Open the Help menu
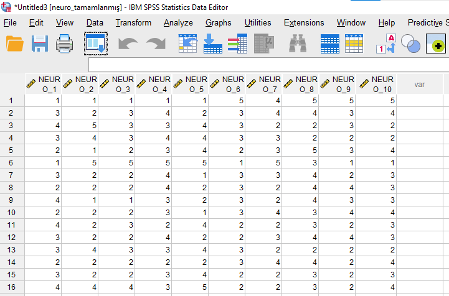This screenshot has width=449, height=296. [x=387, y=22]
